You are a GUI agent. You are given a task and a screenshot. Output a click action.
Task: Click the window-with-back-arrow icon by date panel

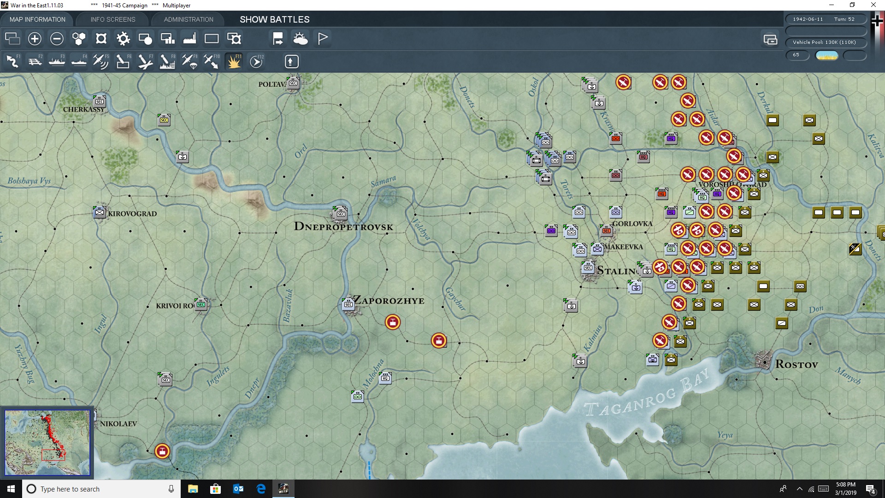(x=770, y=40)
